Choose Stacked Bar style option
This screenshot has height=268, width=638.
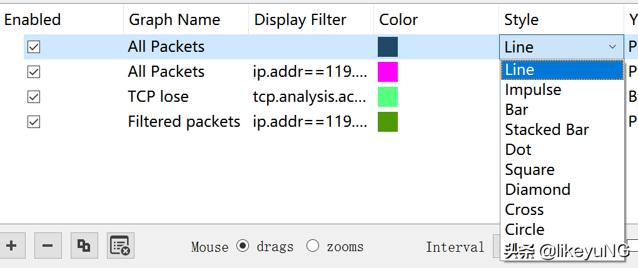tap(547, 130)
